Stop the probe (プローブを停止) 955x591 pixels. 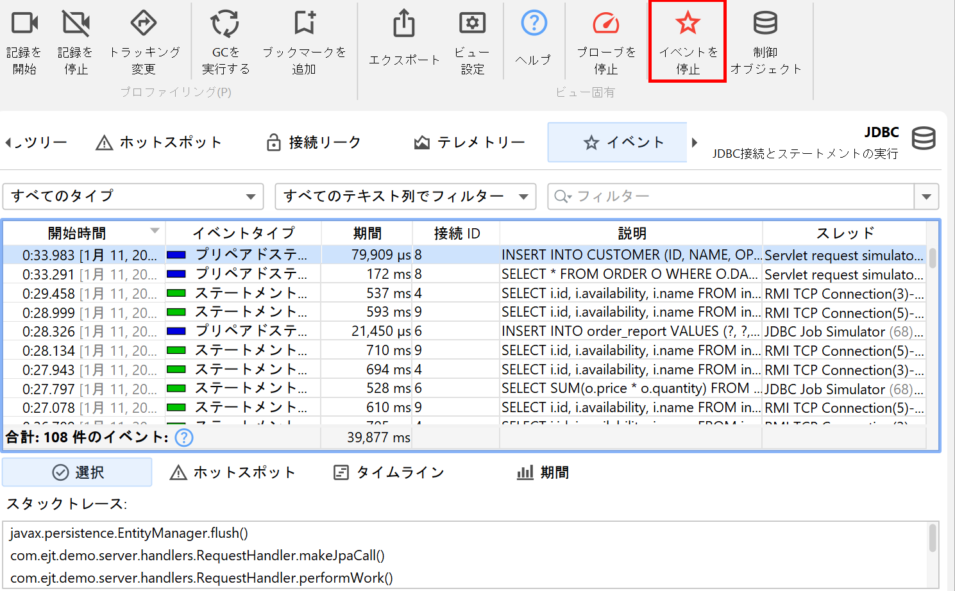[605, 24]
